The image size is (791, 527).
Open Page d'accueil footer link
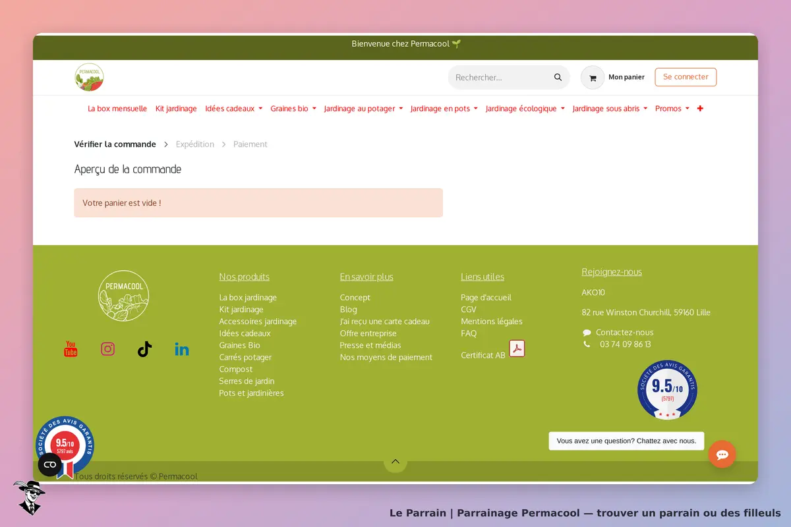[x=486, y=298]
